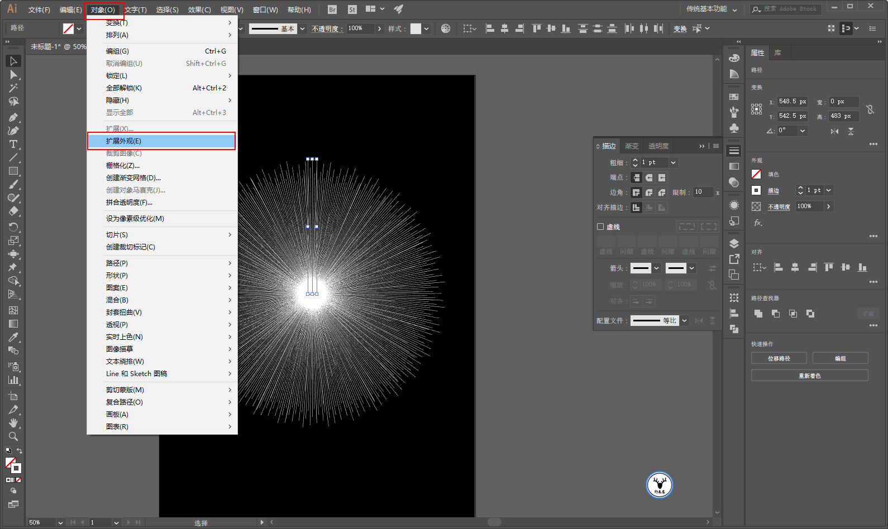Open the stroke weight dropdown in 描边 panel
888x529 pixels.
tap(673, 162)
